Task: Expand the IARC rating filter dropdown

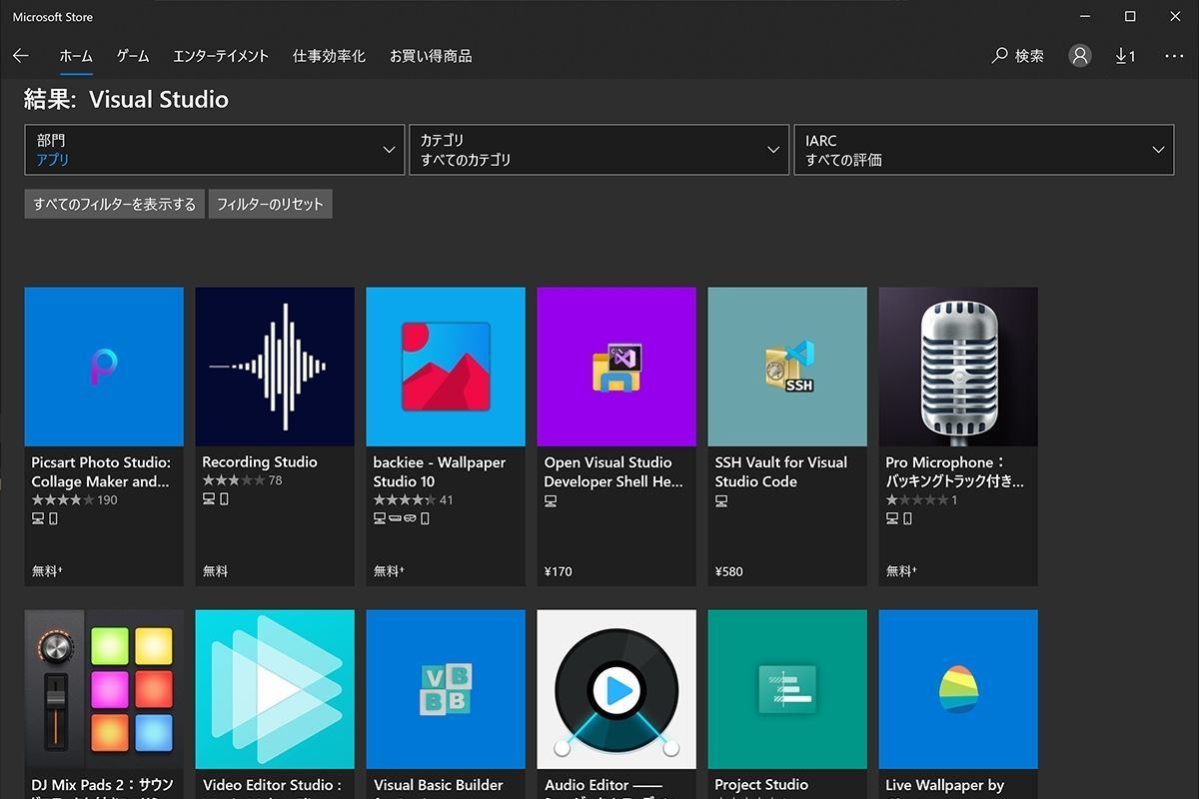Action: [x=984, y=150]
